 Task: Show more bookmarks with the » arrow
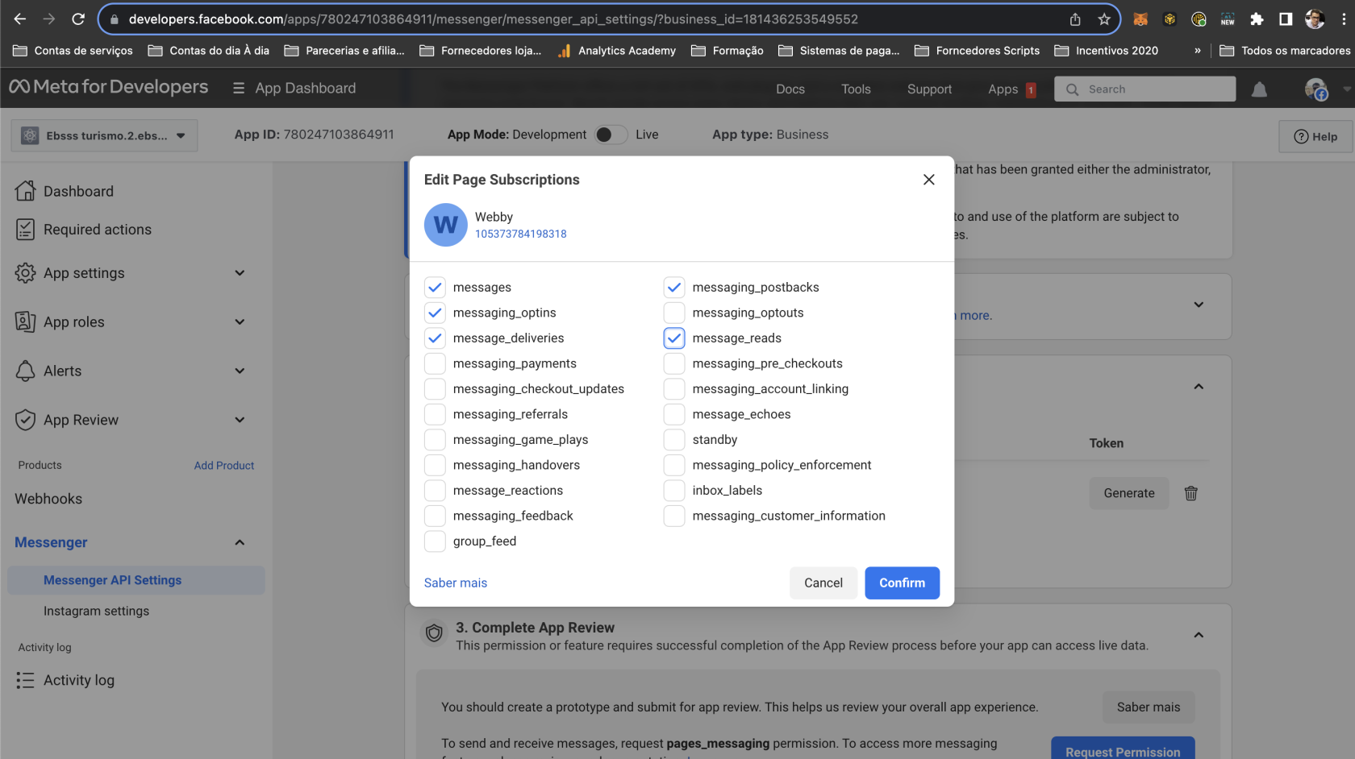1197,51
